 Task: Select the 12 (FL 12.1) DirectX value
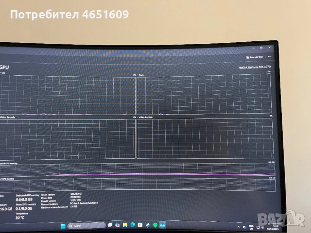(x=76, y=200)
